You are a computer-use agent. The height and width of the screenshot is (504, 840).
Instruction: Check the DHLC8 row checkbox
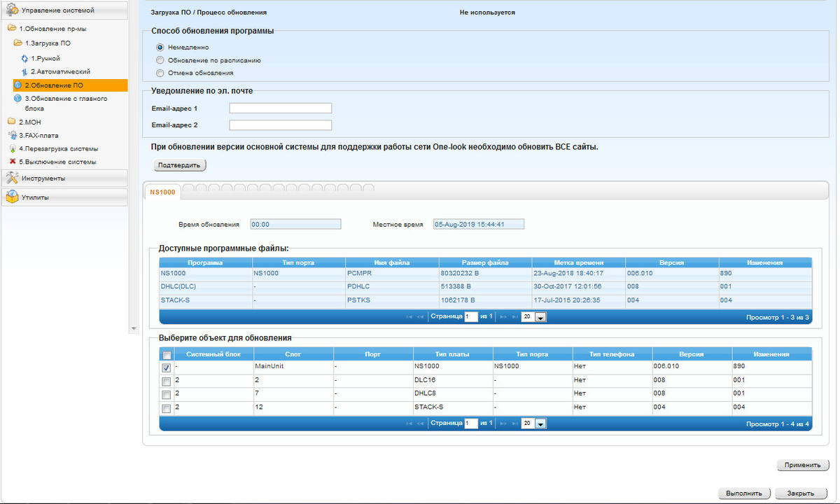click(x=166, y=395)
